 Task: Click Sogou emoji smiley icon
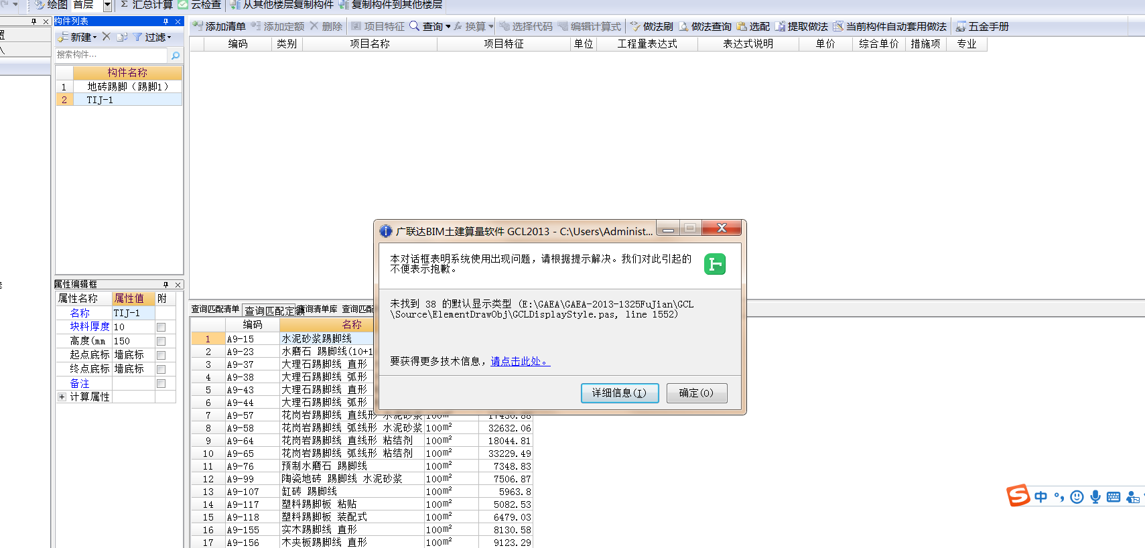(1077, 496)
